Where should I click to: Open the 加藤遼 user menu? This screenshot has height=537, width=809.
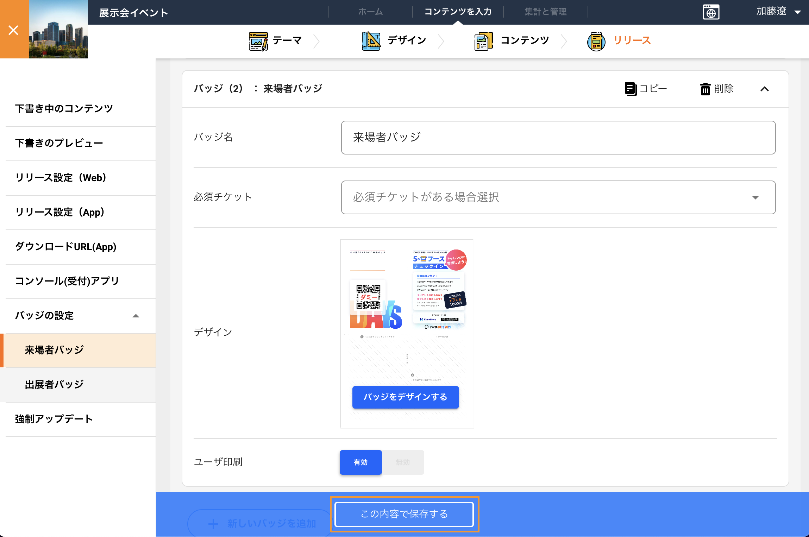[778, 12]
